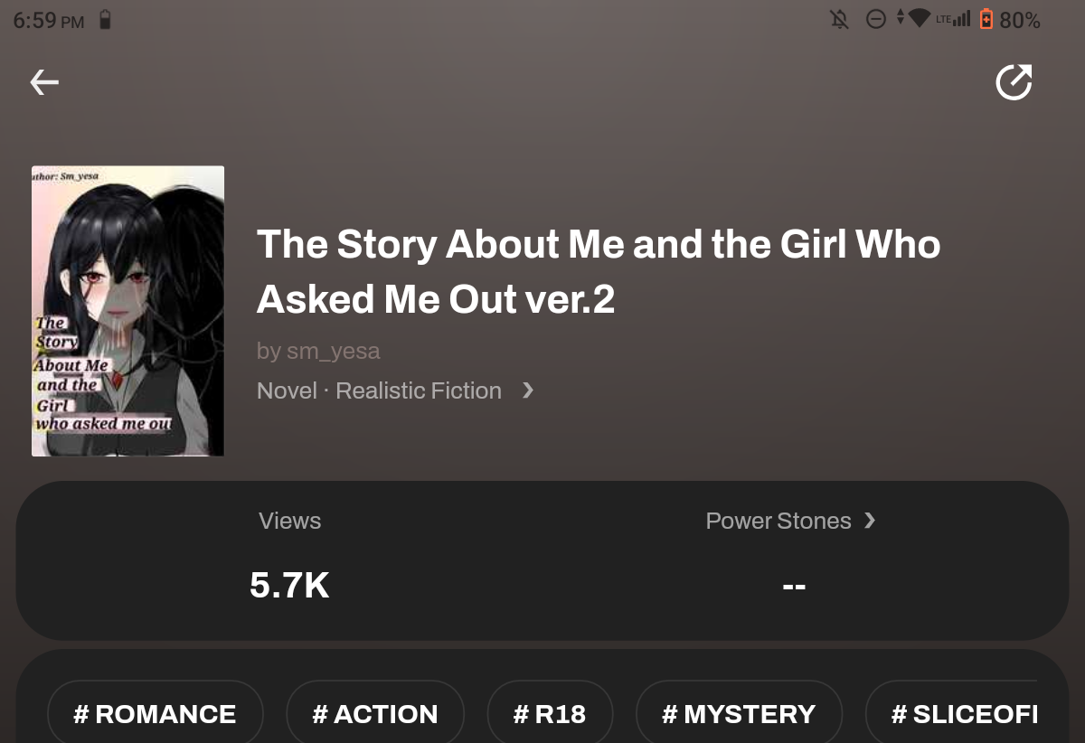
Task: Tap the LTE signal bars icon
Action: (x=961, y=18)
